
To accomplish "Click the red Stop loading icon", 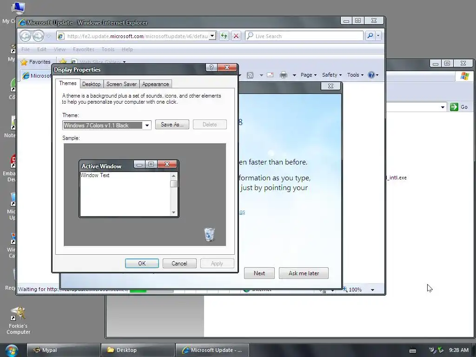I will tap(236, 36).
